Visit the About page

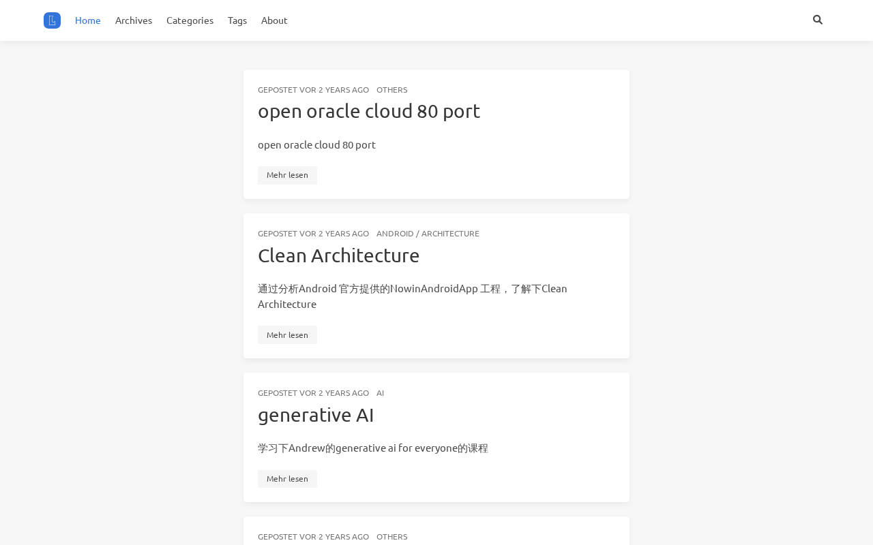tap(274, 20)
